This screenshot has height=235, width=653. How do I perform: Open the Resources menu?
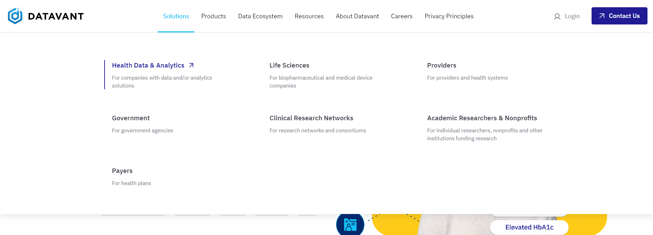pos(309,16)
